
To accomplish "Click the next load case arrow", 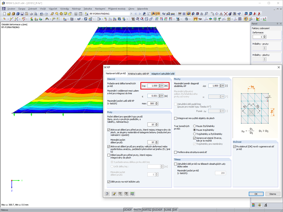I will click(x=140, y=14).
